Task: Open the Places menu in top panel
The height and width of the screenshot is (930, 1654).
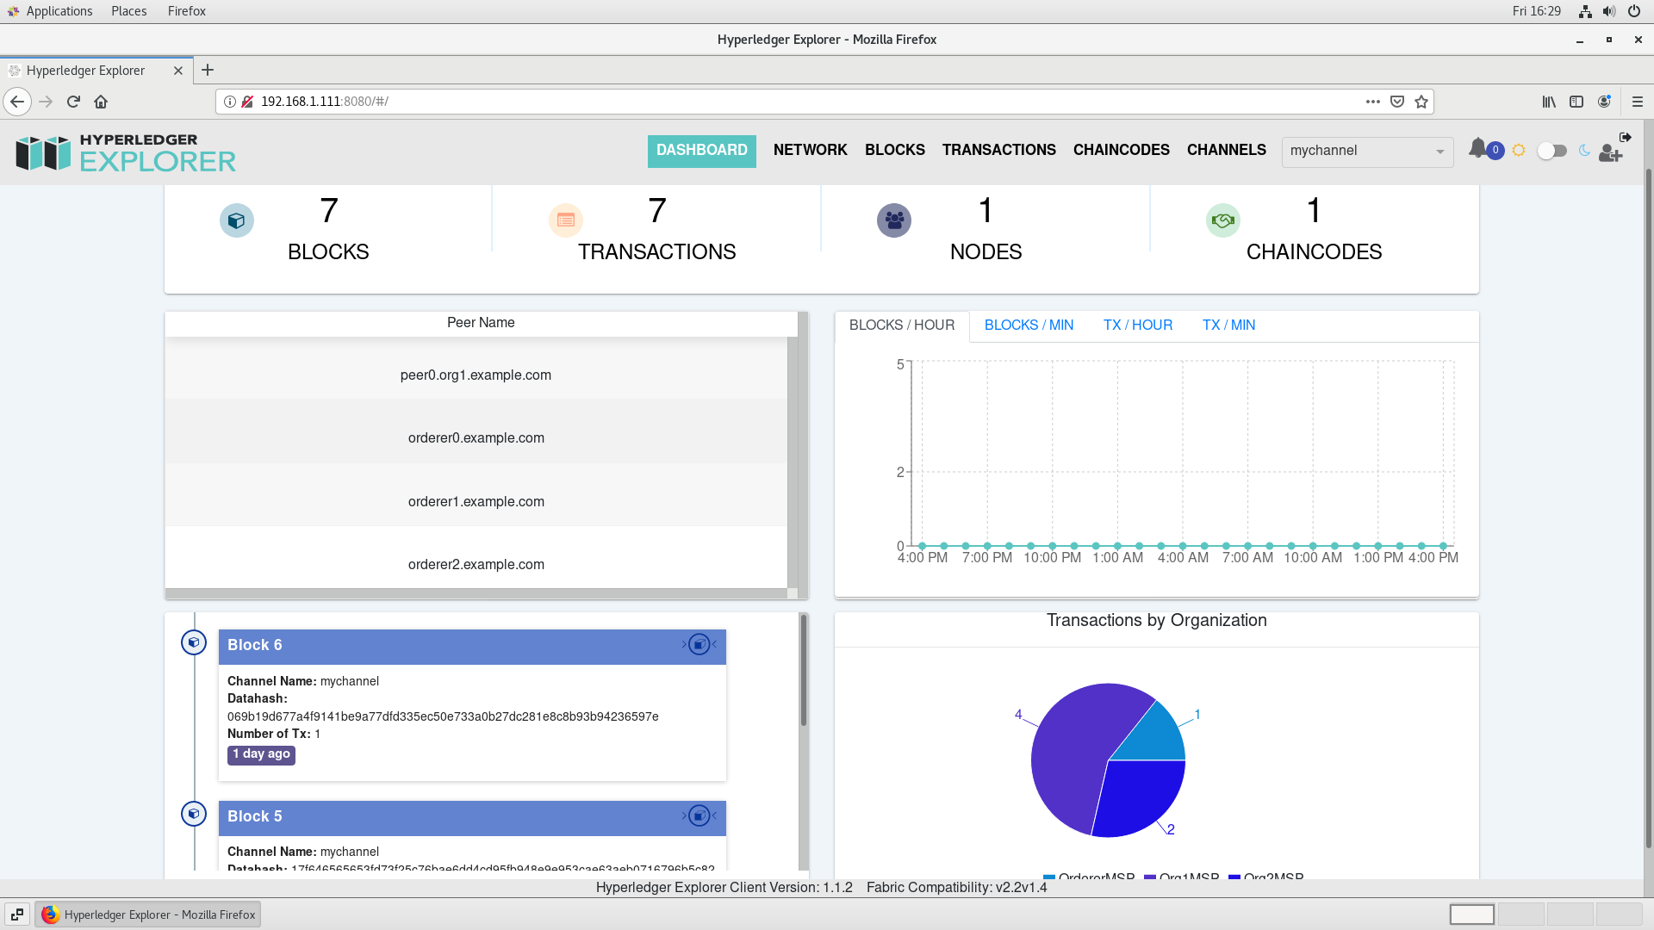Action: [128, 11]
